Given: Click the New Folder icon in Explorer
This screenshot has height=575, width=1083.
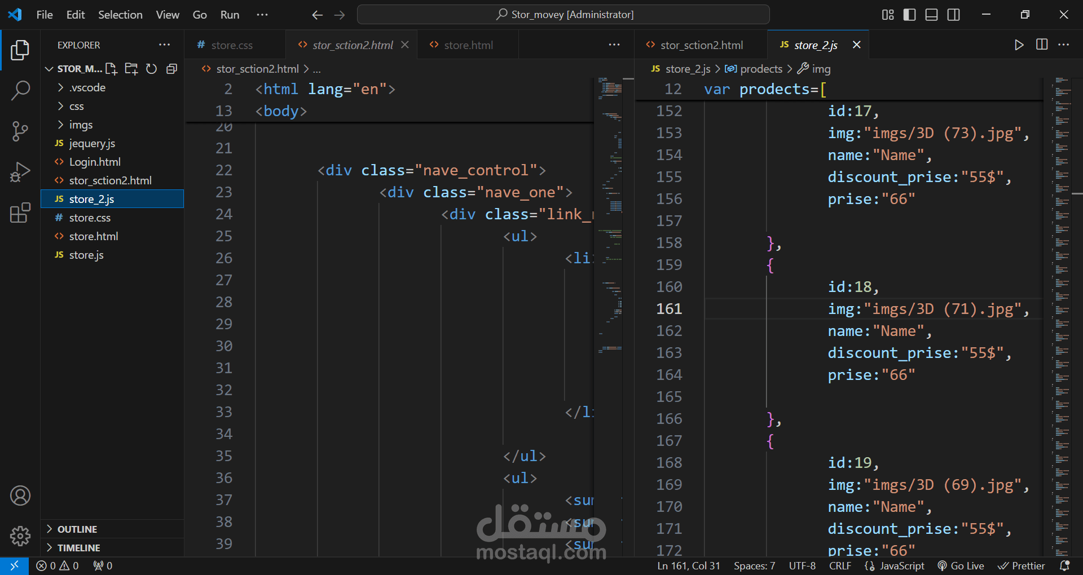Looking at the screenshot, I should click(131, 69).
